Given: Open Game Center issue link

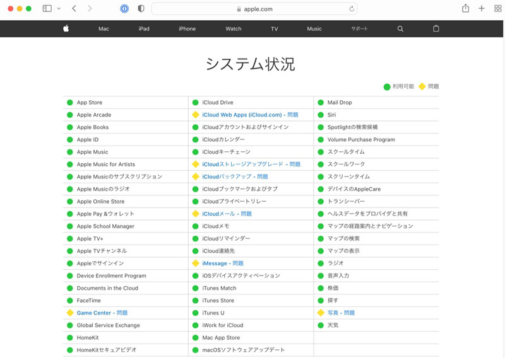Looking at the screenshot, I should tap(102, 313).
